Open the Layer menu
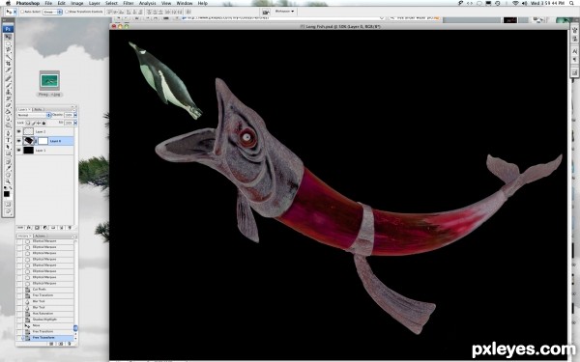580x362 pixels. [x=95, y=3]
